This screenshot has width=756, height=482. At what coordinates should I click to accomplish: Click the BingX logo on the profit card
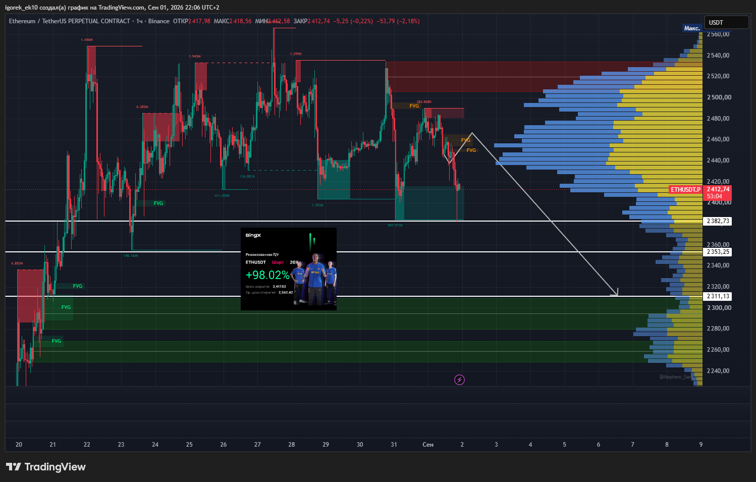(x=253, y=235)
